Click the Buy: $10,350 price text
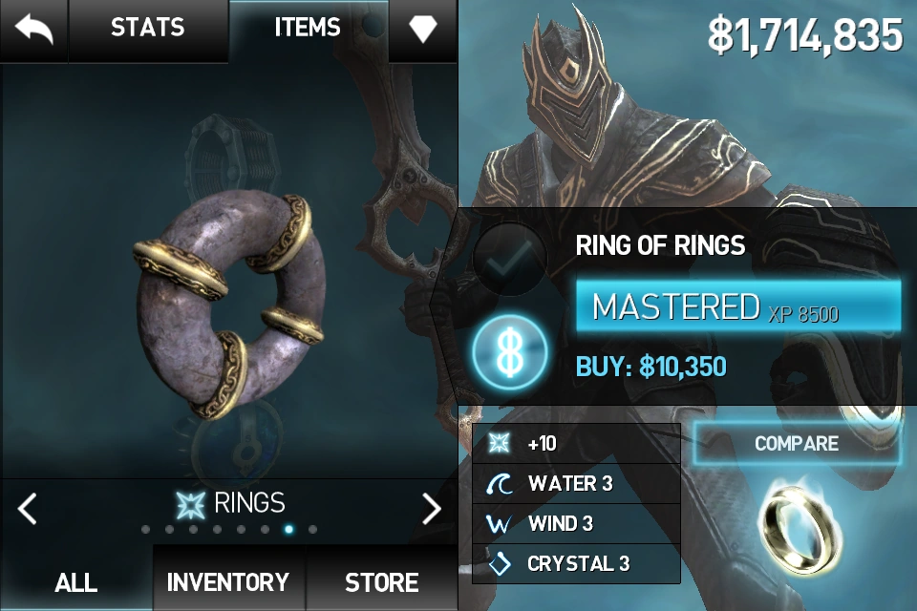The width and height of the screenshot is (917, 611). (x=650, y=368)
